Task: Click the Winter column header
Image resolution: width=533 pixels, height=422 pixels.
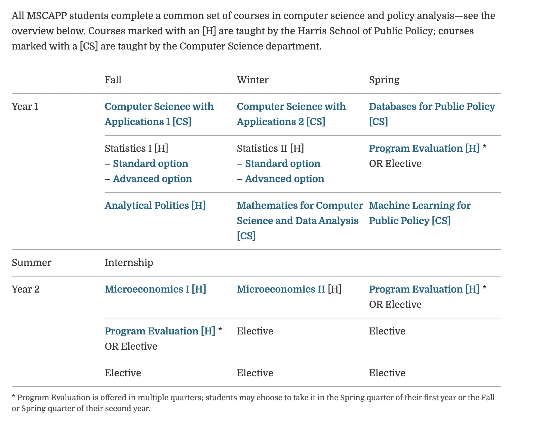Action: [x=252, y=80]
